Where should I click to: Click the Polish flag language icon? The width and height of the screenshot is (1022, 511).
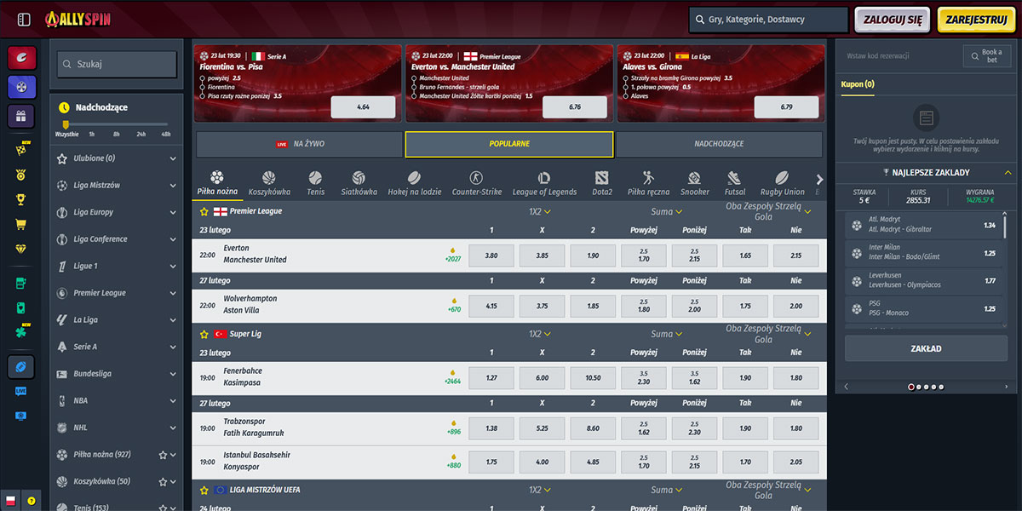(x=12, y=500)
